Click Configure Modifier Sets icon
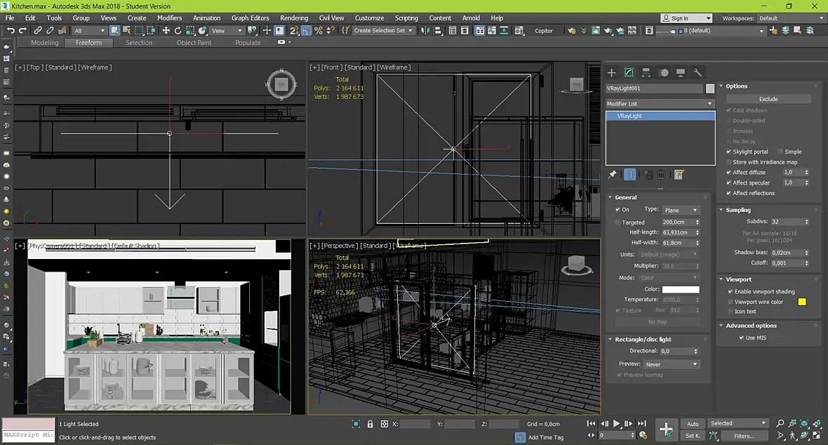828x445 pixels. [x=679, y=175]
